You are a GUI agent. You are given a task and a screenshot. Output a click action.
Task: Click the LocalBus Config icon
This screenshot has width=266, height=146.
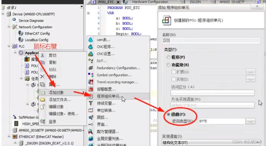point(21,40)
